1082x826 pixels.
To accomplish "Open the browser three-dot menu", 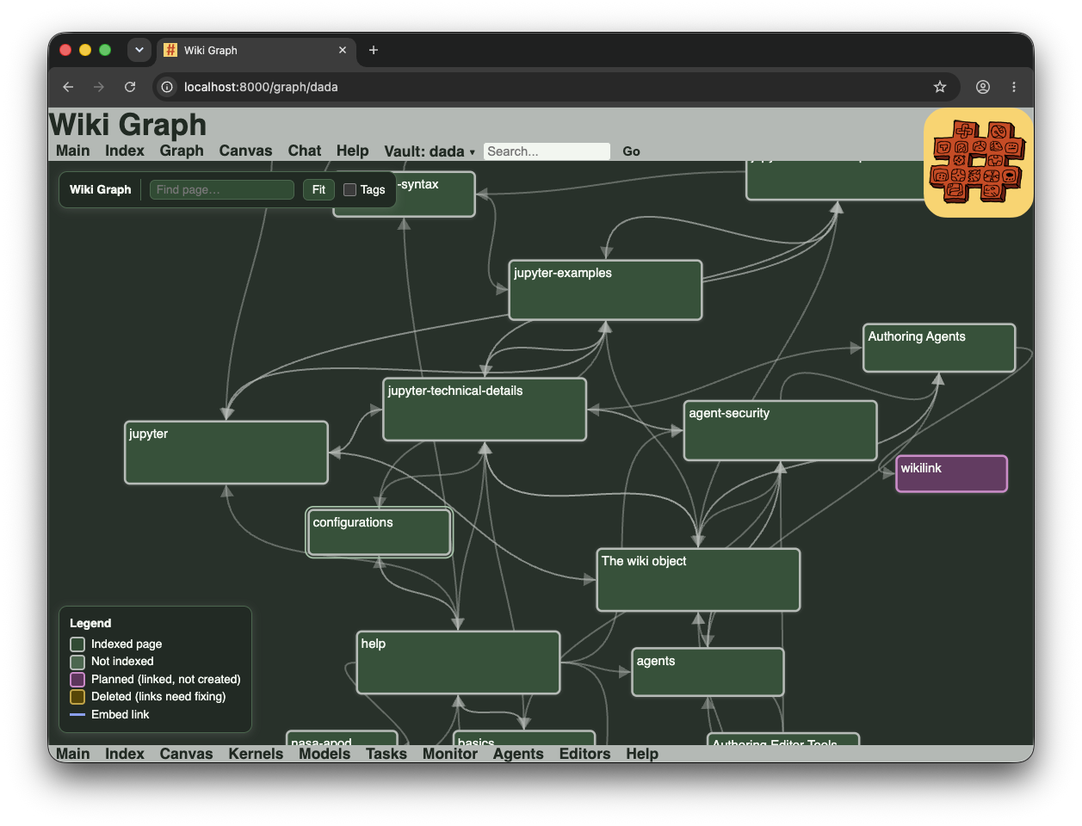I will point(1014,87).
